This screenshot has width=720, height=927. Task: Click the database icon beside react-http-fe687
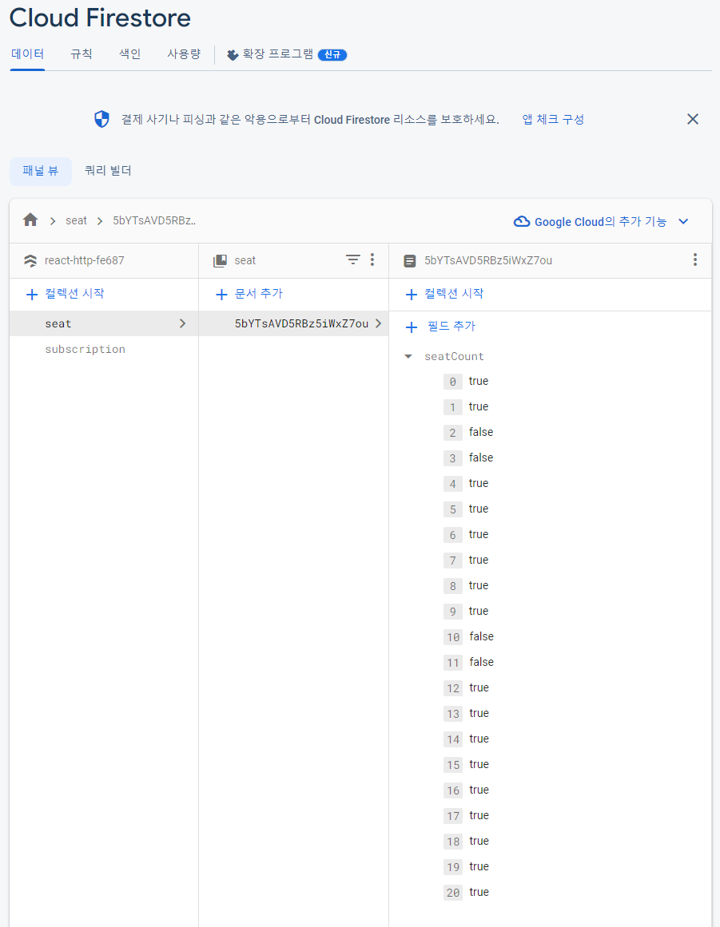pos(30,261)
